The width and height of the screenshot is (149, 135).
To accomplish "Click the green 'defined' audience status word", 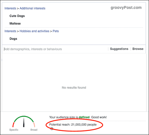I will tap(84, 117).
